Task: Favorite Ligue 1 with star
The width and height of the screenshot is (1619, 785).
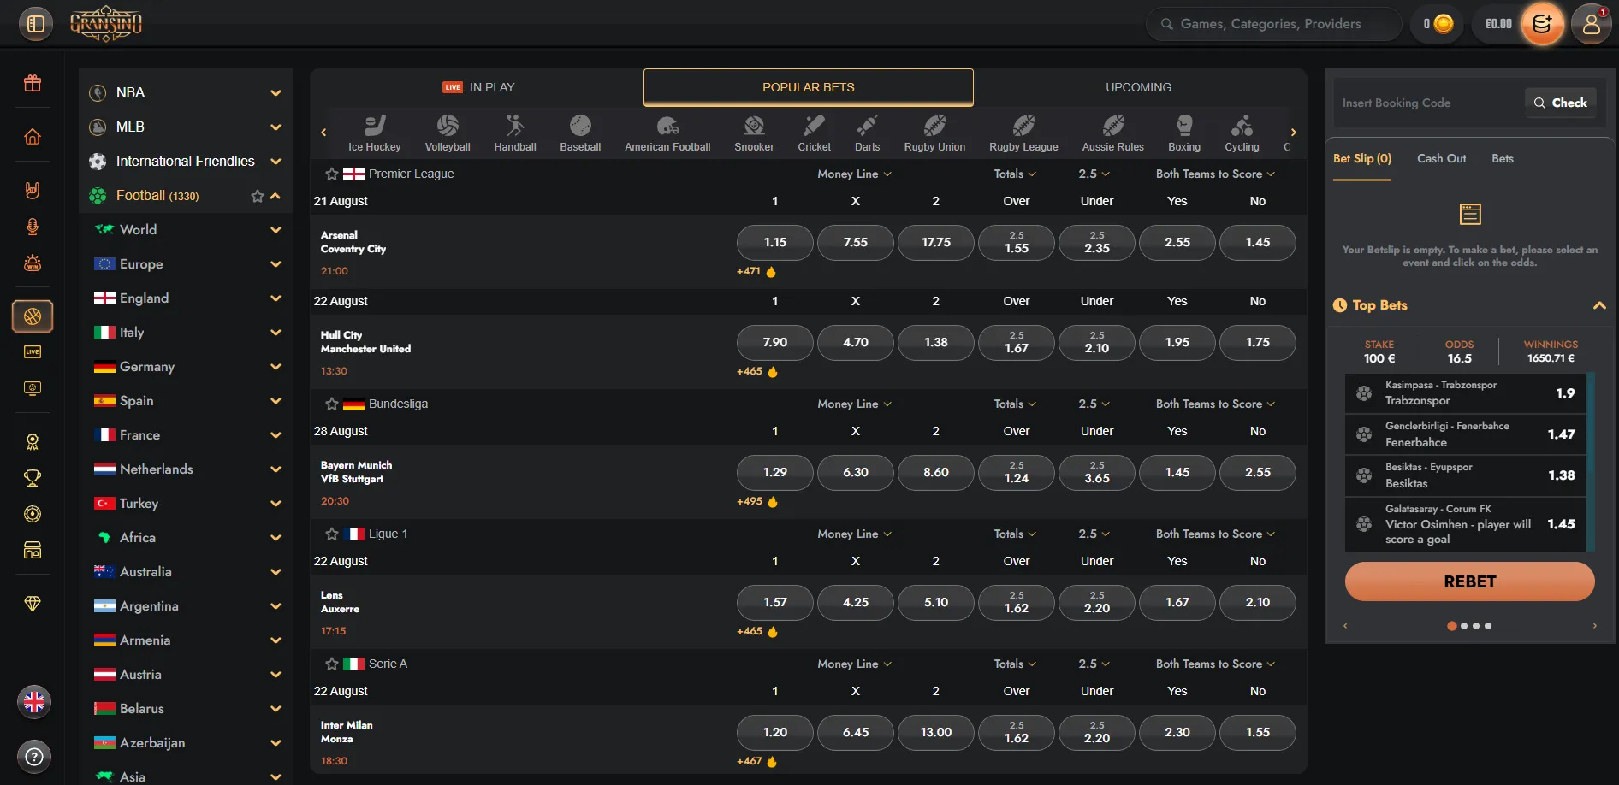Action: click(x=332, y=534)
